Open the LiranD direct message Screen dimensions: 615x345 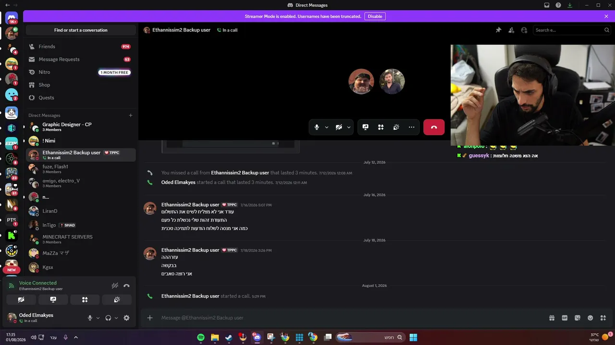tap(81, 211)
